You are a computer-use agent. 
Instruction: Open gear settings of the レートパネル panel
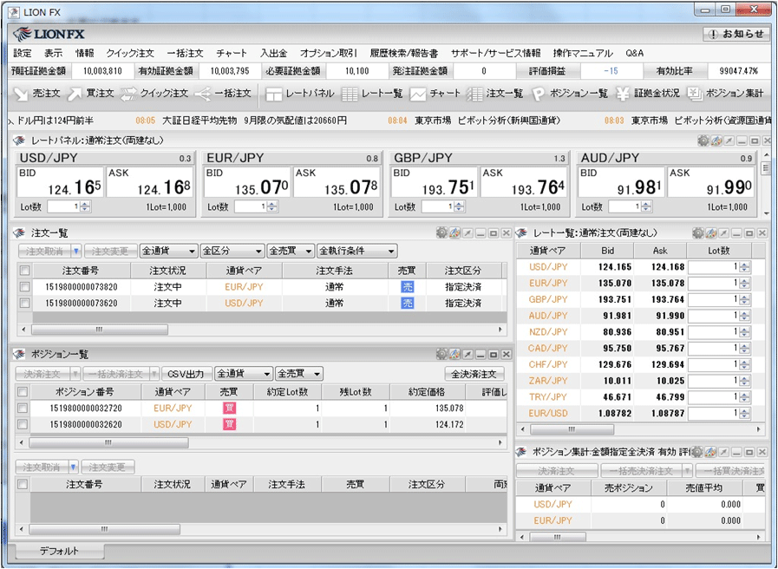tap(703, 141)
